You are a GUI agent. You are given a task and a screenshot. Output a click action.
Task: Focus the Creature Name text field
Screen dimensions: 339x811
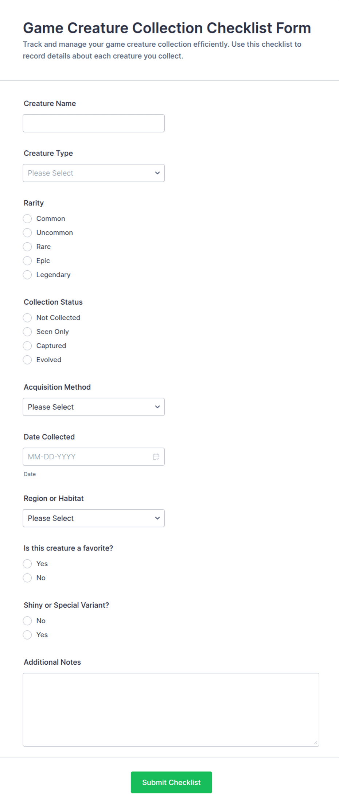point(94,123)
